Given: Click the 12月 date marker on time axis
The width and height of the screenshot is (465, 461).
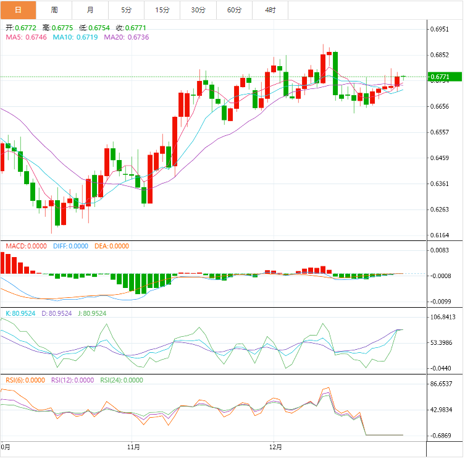Looking at the screenshot, I should [276, 446].
